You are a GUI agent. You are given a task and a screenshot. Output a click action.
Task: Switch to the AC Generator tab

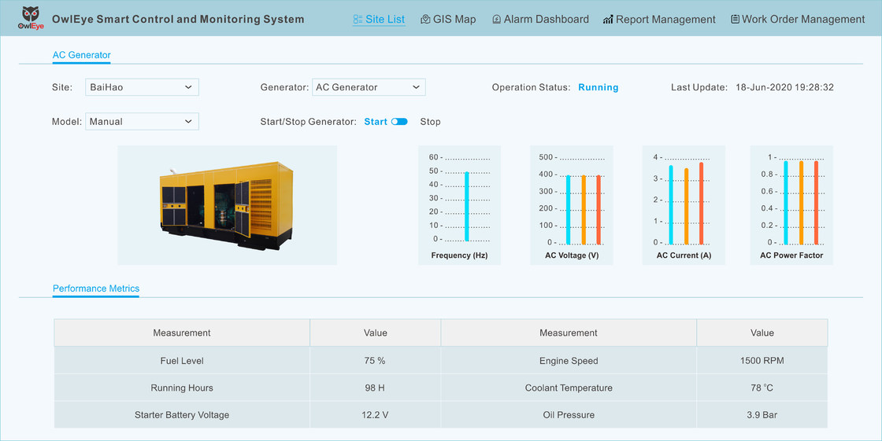82,55
